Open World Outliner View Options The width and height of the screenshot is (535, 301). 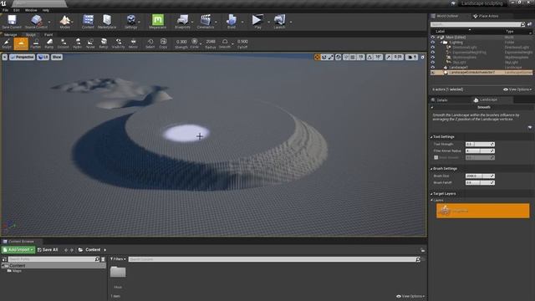click(x=517, y=89)
